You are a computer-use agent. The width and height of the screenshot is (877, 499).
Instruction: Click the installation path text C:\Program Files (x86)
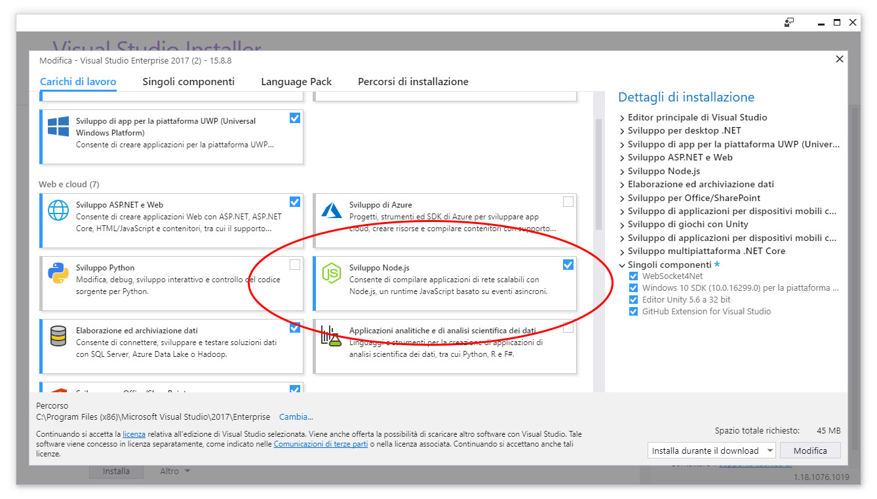(x=153, y=416)
